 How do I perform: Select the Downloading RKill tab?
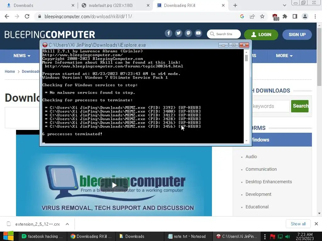tap(190, 6)
